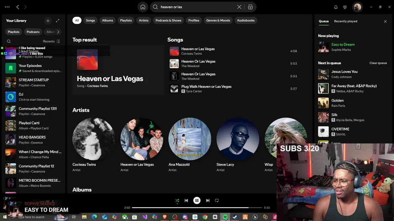Image resolution: width=394 pixels, height=221 pixels.
Task: Close the Queue panel
Action: 385,21
